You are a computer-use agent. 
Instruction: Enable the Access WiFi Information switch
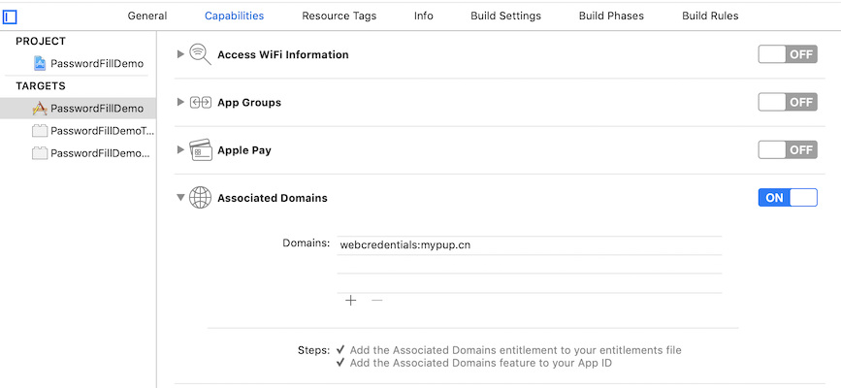click(788, 54)
